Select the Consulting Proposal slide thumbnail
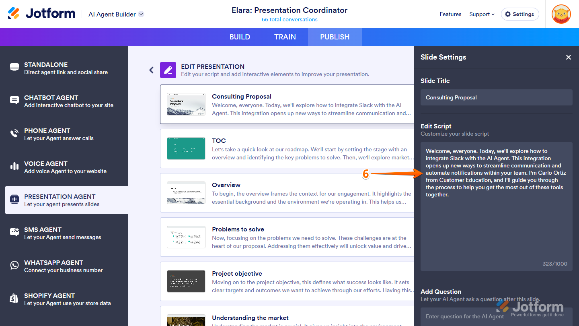This screenshot has height=326, width=579. tap(186, 104)
